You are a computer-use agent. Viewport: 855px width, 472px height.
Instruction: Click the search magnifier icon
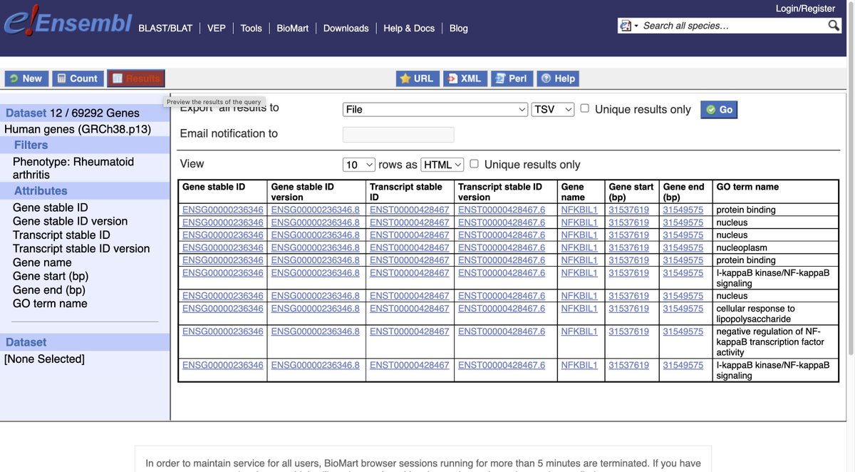[834, 26]
